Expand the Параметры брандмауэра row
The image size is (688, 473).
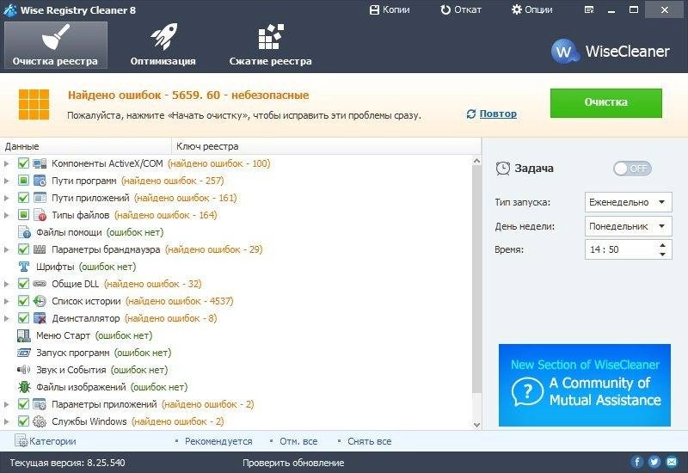[6, 249]
